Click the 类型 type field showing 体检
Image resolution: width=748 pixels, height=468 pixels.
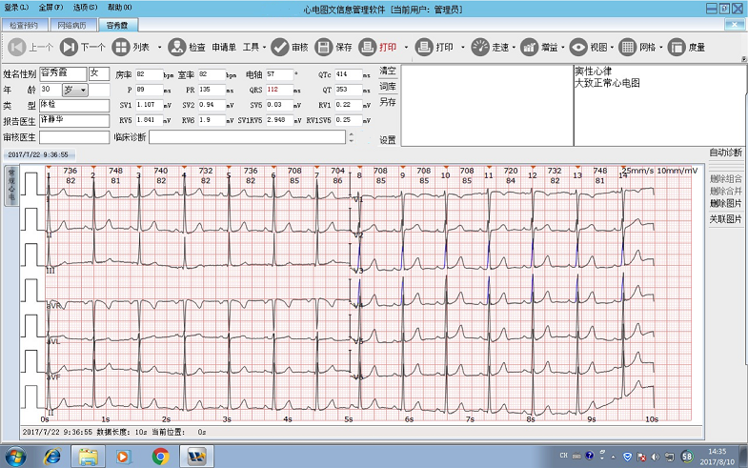point(74,105)
